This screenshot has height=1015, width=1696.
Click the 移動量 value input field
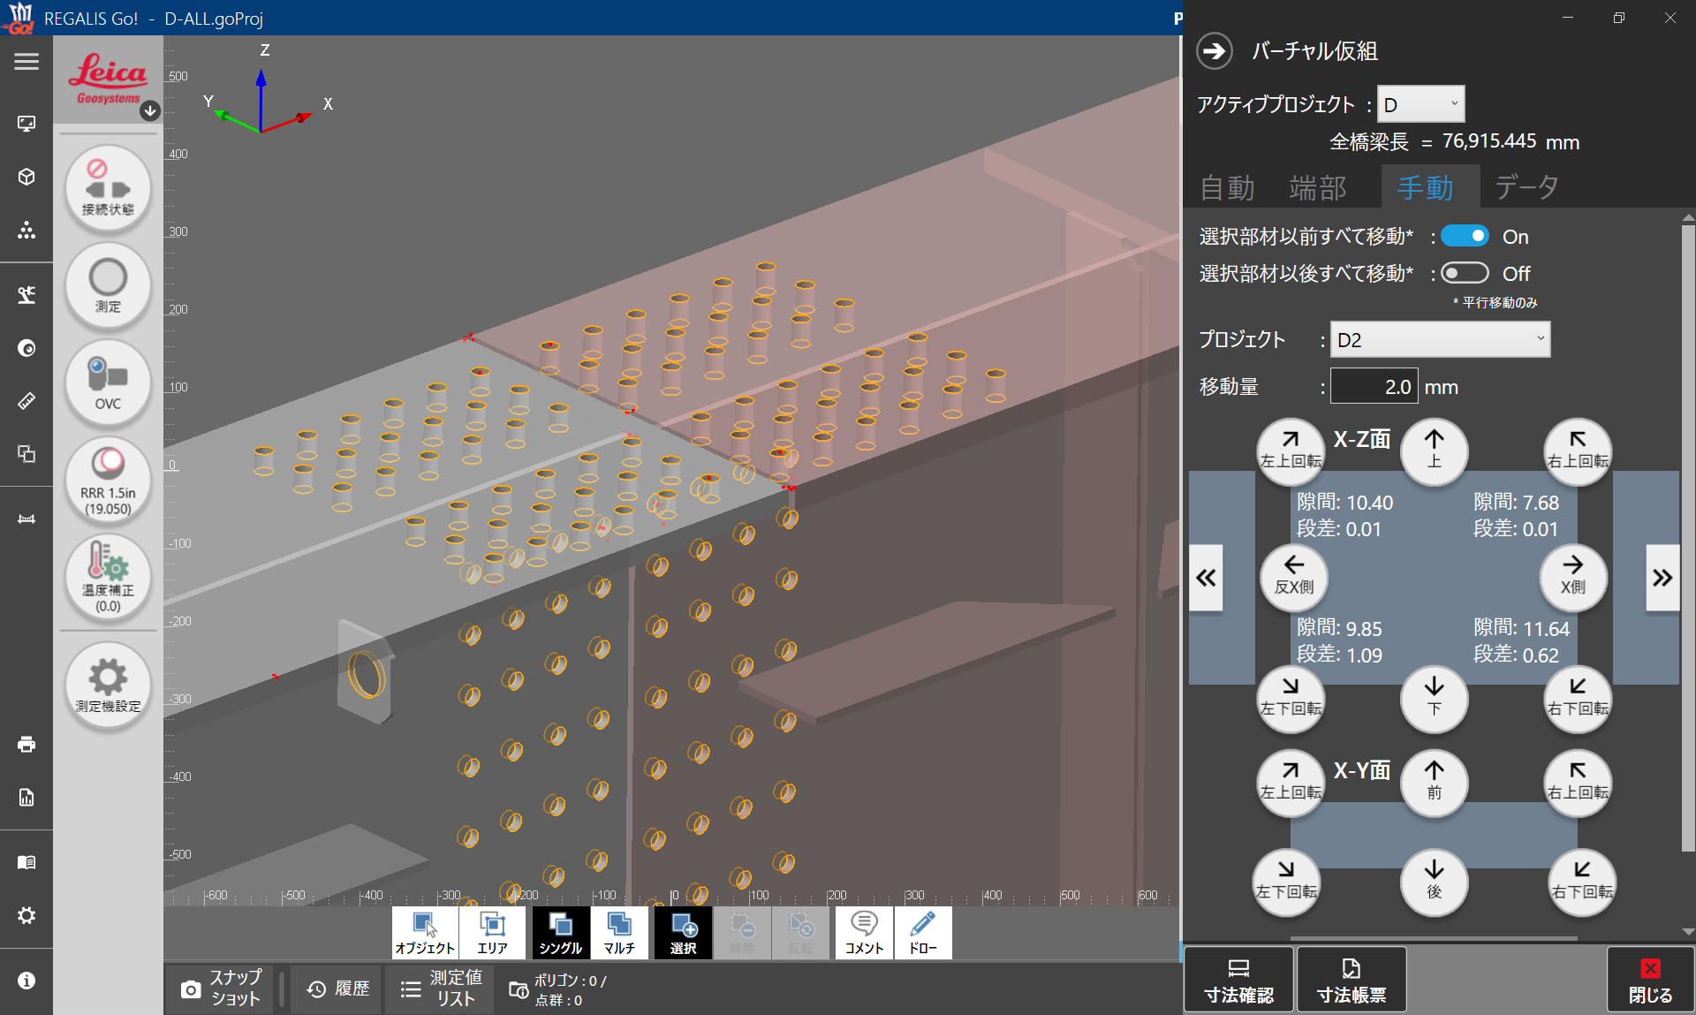click(x=1374, y=387)
